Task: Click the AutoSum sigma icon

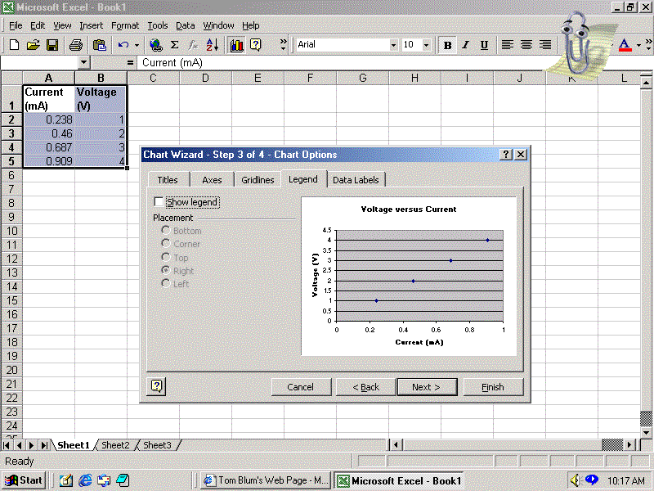Action: pyautogui.click(x=175, y=45)
